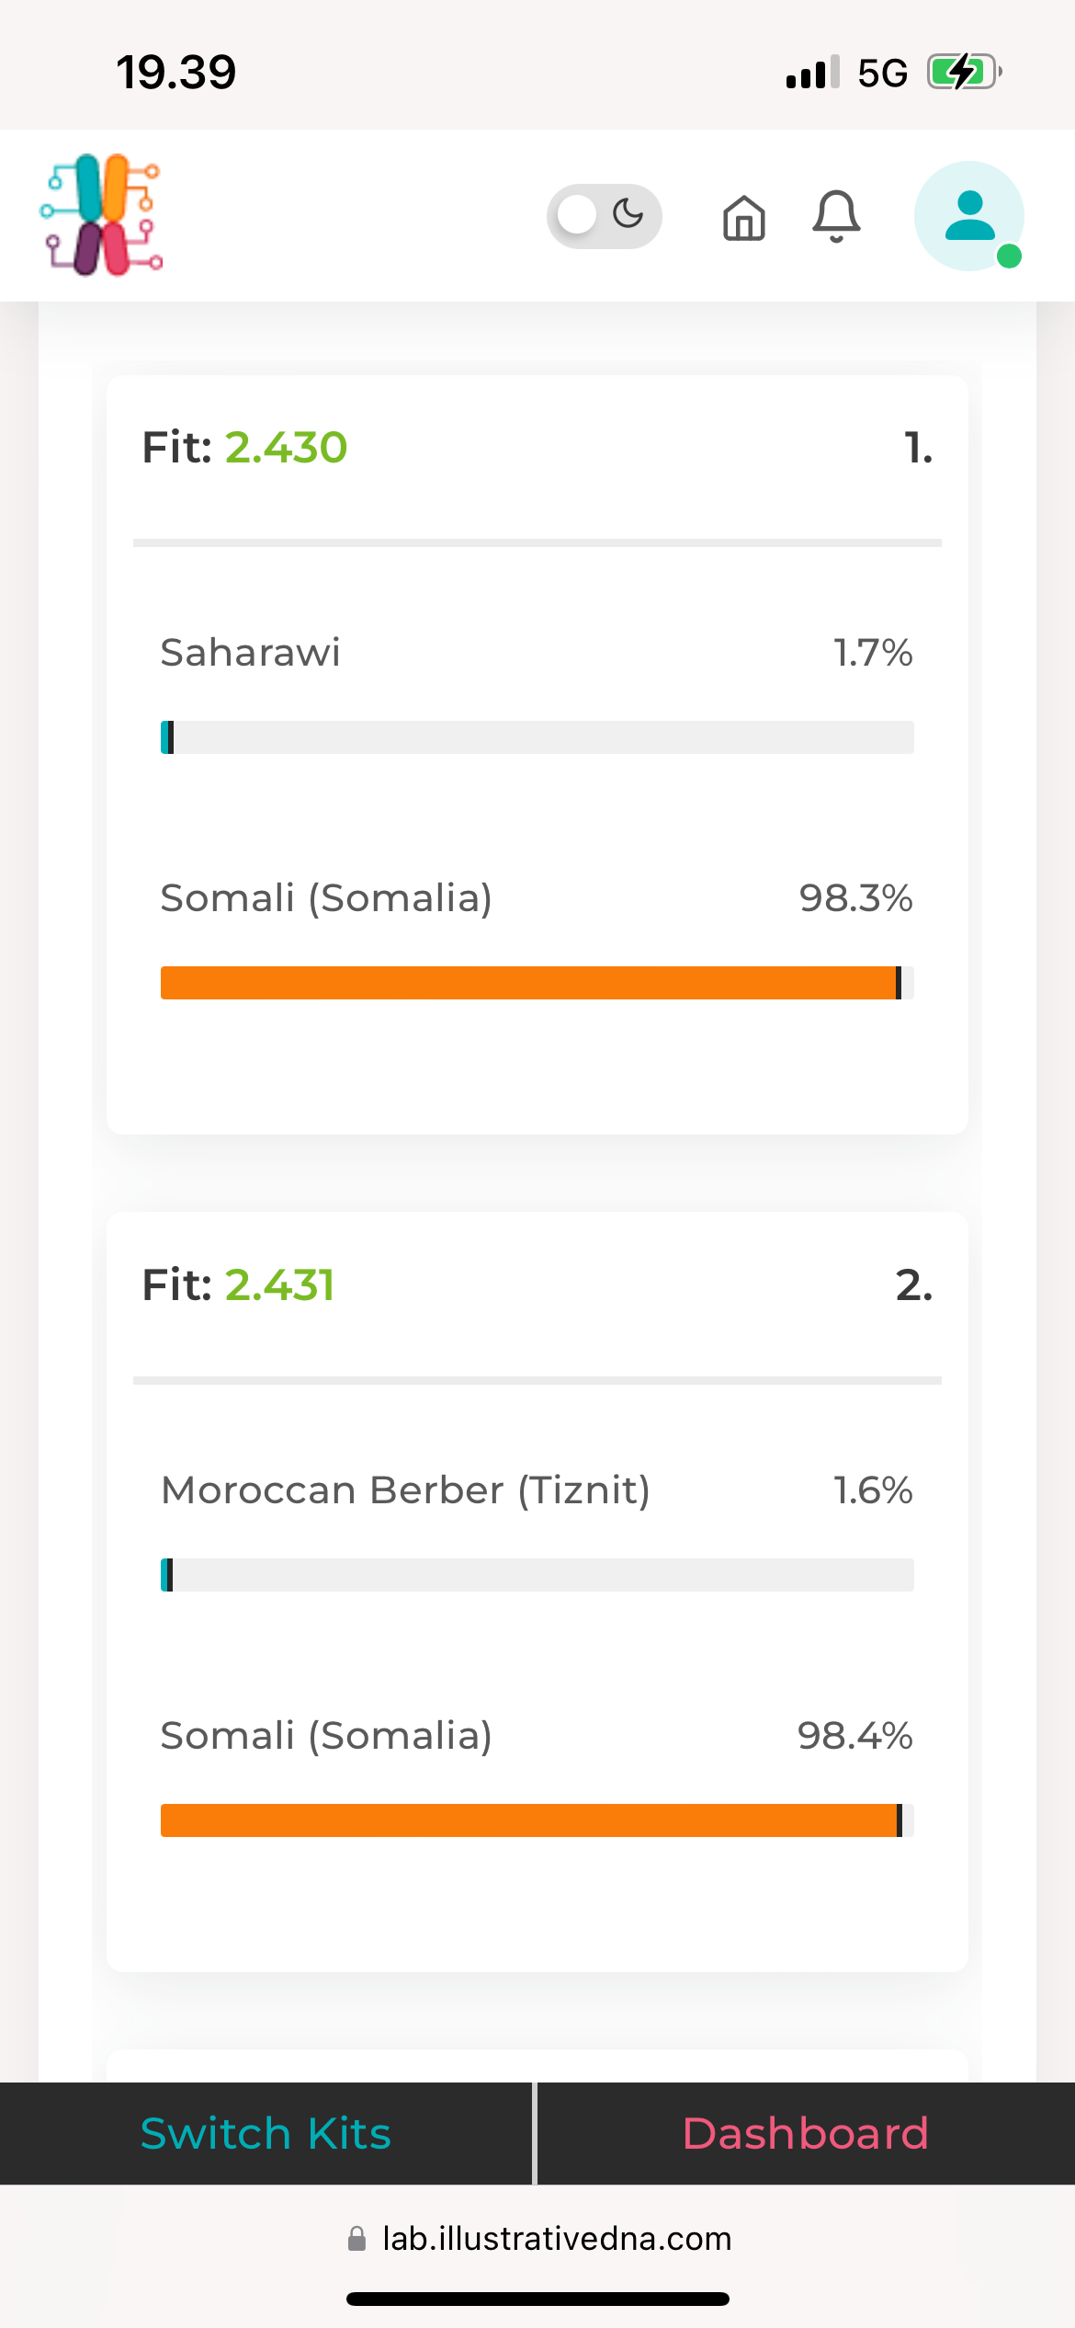Click the IllustrativeDNA logo
This screenshot has width=1075, height=2328.
click(x=101, y=215)
